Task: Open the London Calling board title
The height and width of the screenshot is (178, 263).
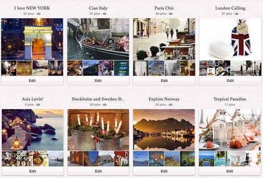Action: [x=230, y=8]
